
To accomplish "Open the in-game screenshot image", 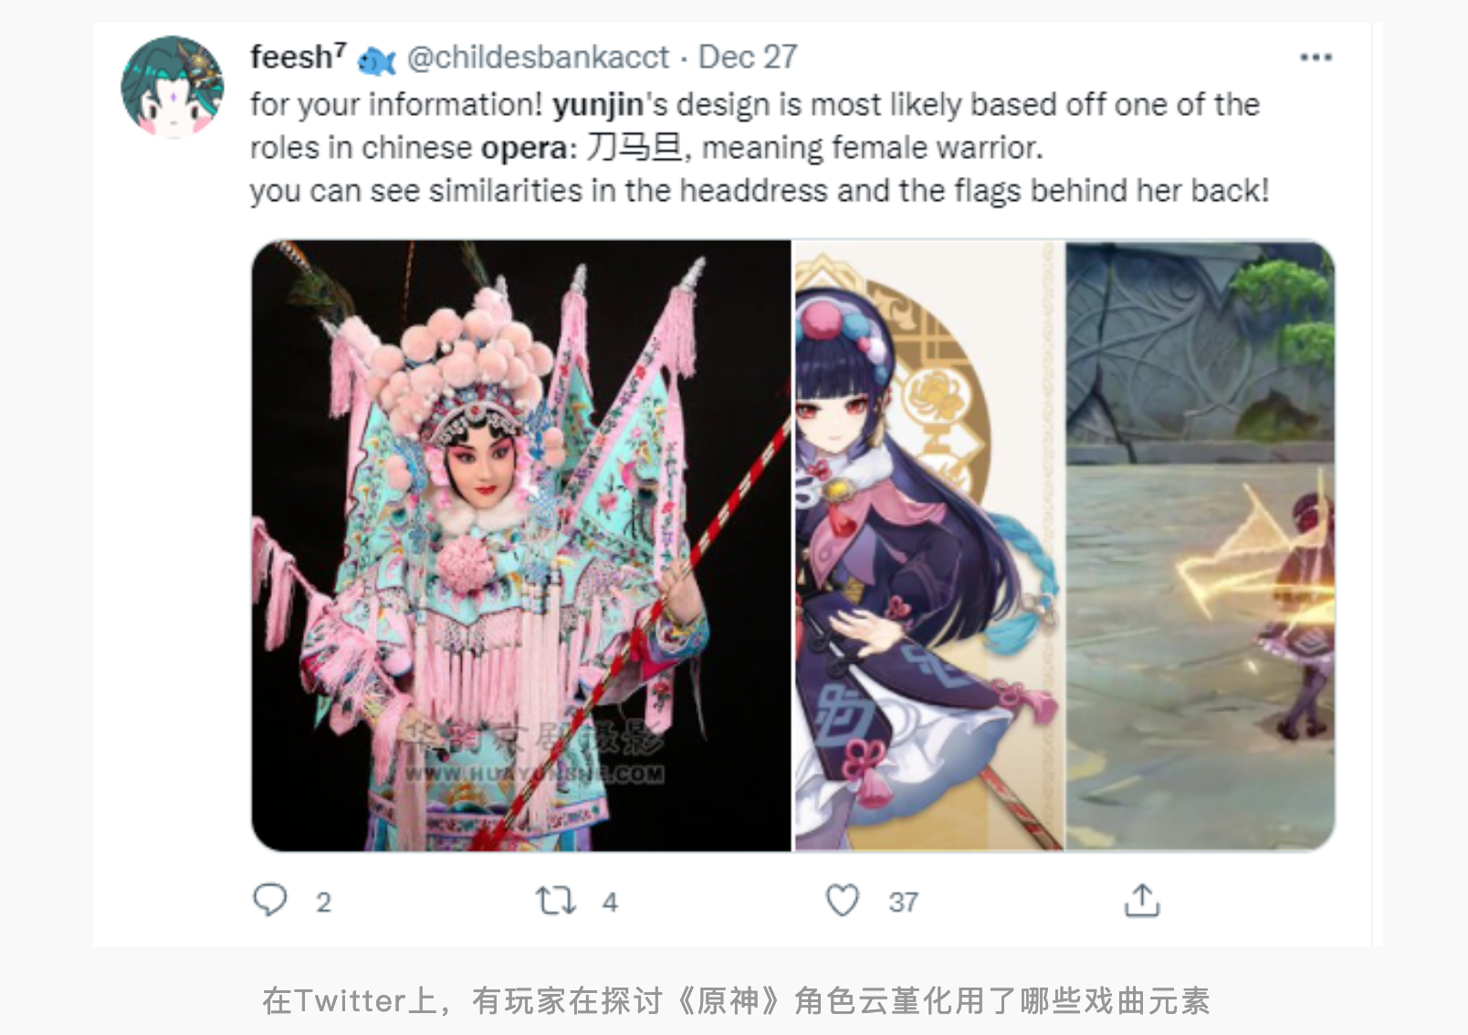I will (x=1201, y=546).
